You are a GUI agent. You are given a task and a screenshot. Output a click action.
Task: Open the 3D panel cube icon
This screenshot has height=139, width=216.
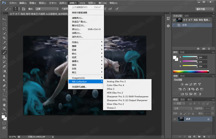coord(168,26)
